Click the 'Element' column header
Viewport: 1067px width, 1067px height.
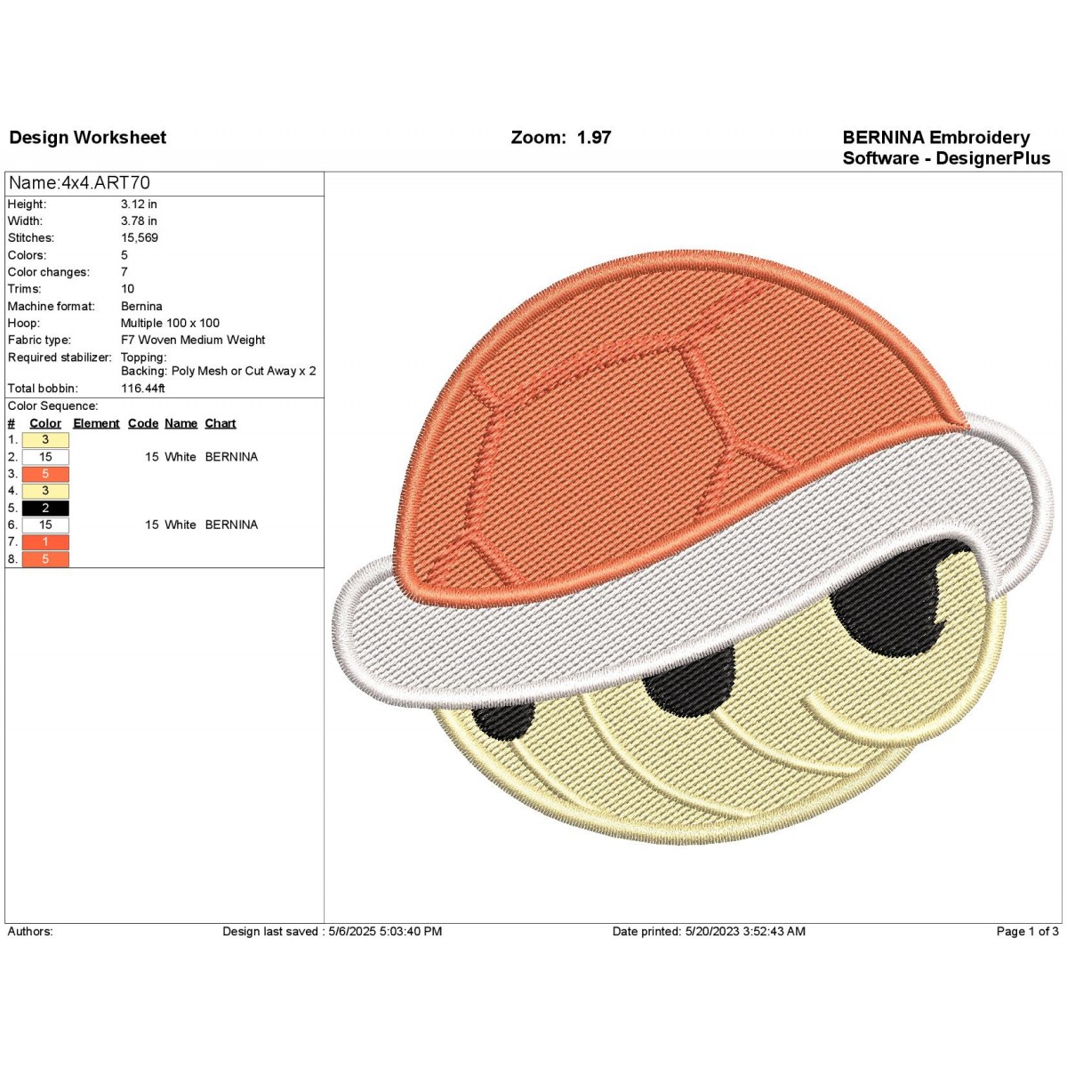[x=96, y=424]
